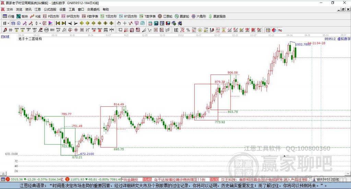Select the rectangle box drawing tool
The image size is (351, 189).
click(x=120, y=30)
